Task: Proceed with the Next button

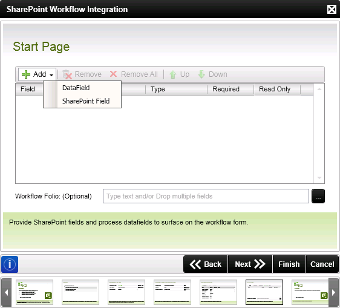Action: [250, 264]
